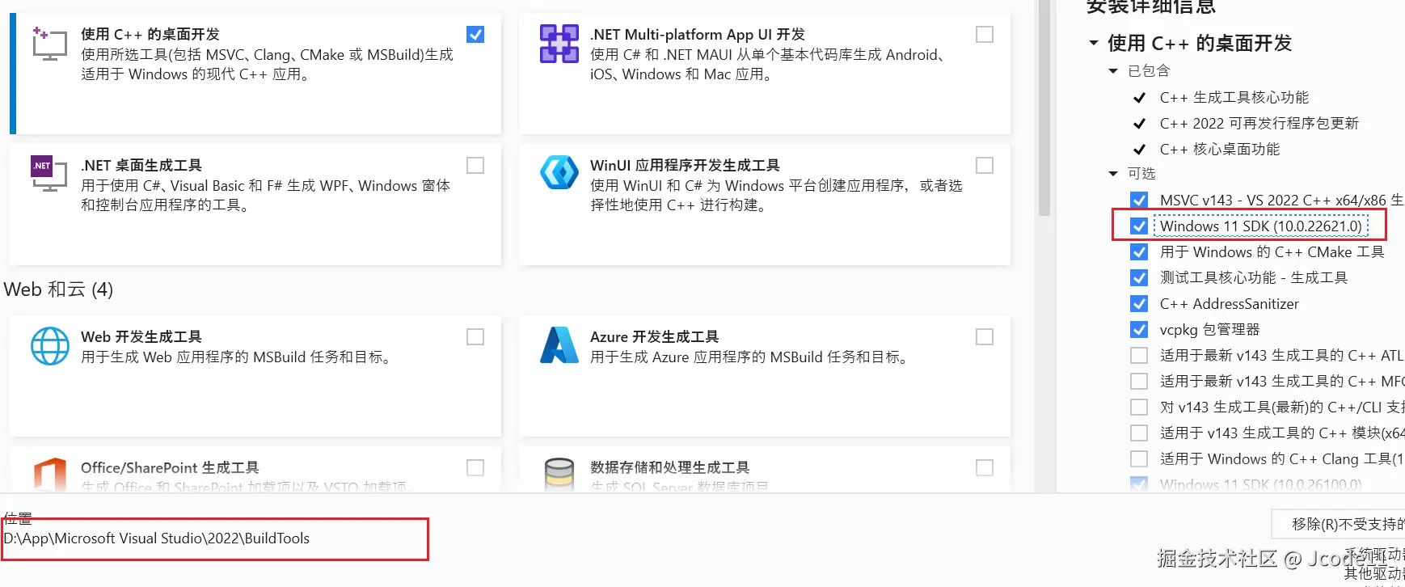Viewport: 1405px width, 587px height.
Task: Uncheck MSVC v143 - VS 2022 C++ component
Action: pyautogui.click(x=1139, y=200)
